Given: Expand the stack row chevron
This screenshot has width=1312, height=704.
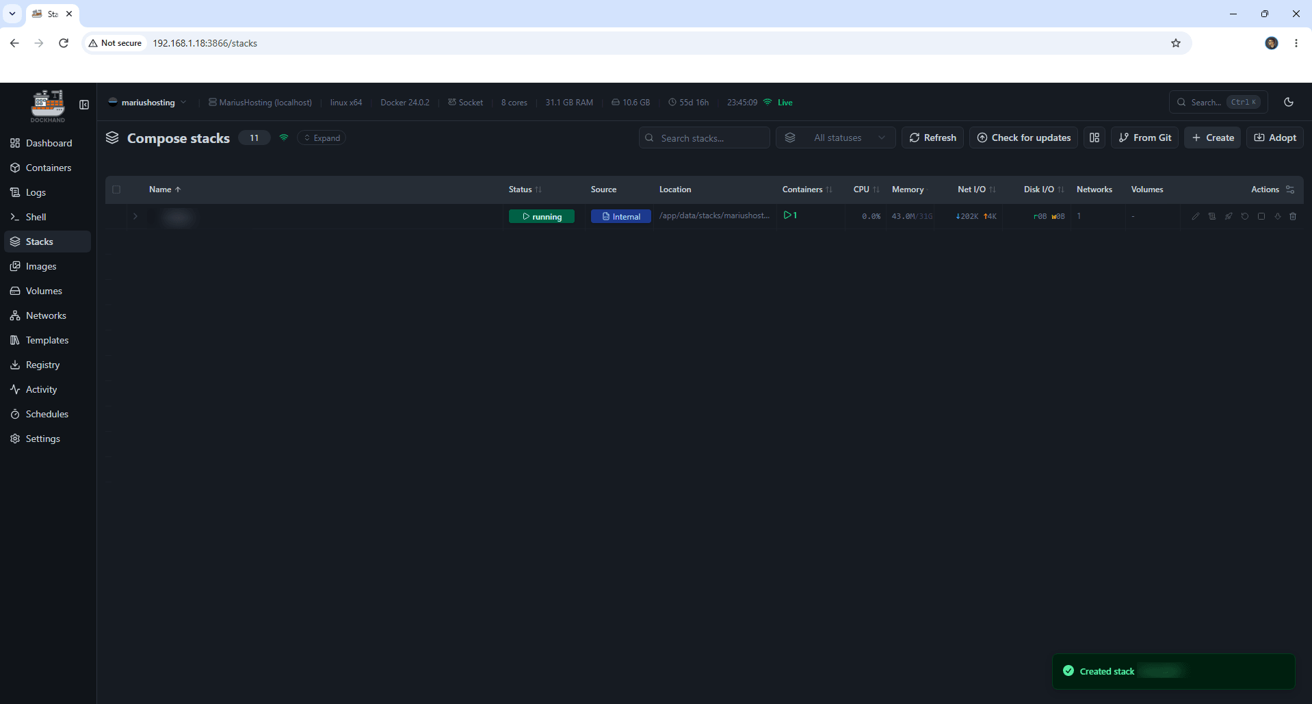Looking at the screenshot, I should point(135,216).
